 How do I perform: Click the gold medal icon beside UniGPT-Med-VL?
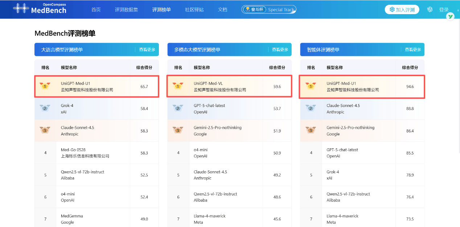(x=178, y=86)
